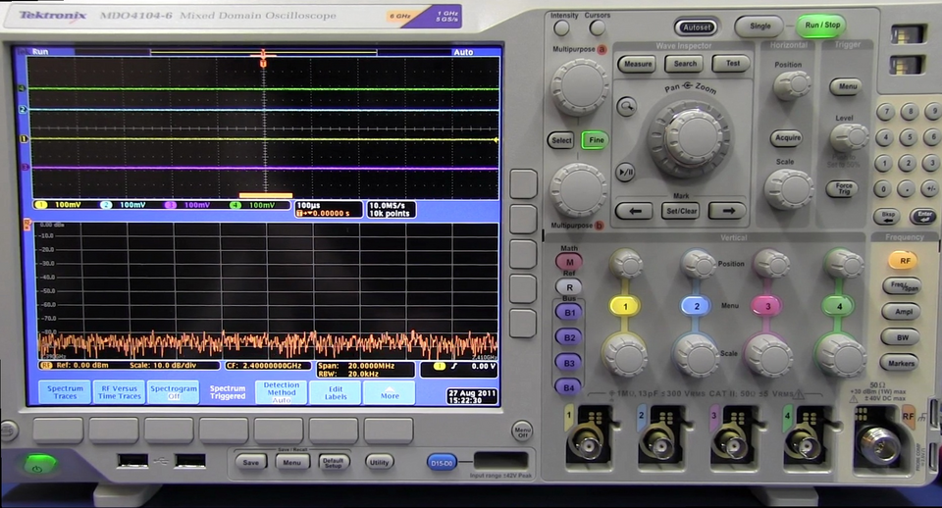Viewport: 942px width, 508px height.
Task: Click the Multipurpose a knob
Action: (580, 86)
